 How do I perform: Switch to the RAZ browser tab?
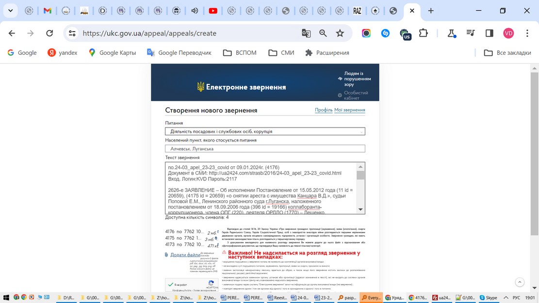click(x=357, y=11)
